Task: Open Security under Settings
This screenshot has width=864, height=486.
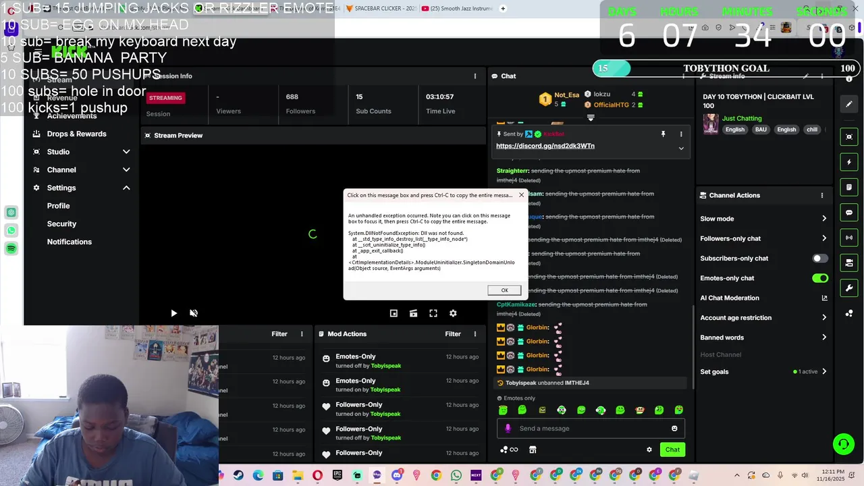Action: point(62,223)
